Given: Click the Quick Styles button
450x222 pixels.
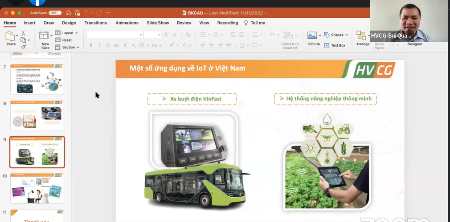Looking at the screenshot, I should pyautogui.click(x=380, y=46).
